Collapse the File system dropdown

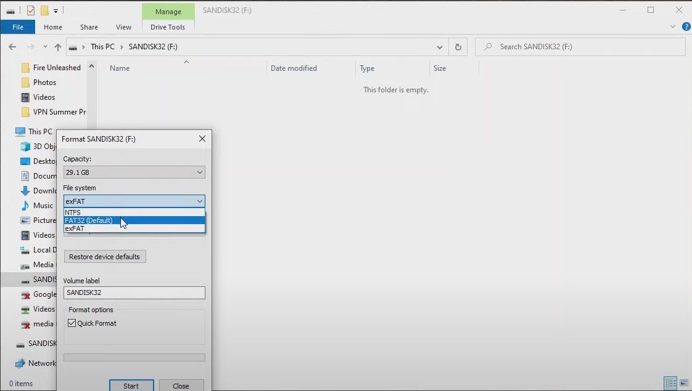click(x=199, y=201)
